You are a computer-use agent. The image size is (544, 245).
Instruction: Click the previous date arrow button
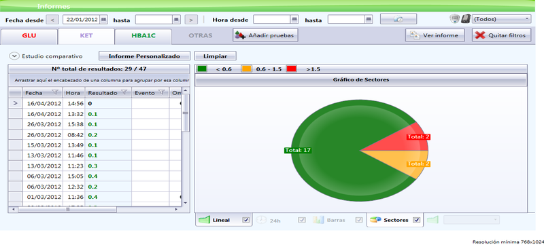[52, 20]
